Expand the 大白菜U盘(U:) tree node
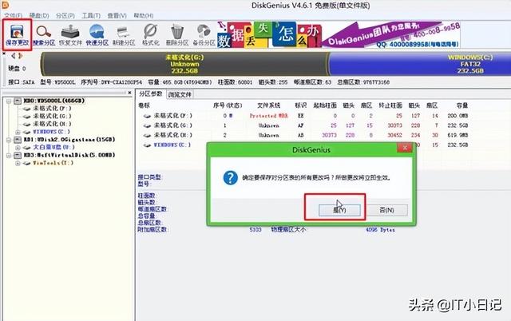511x321 pixels. coord(18,148)
